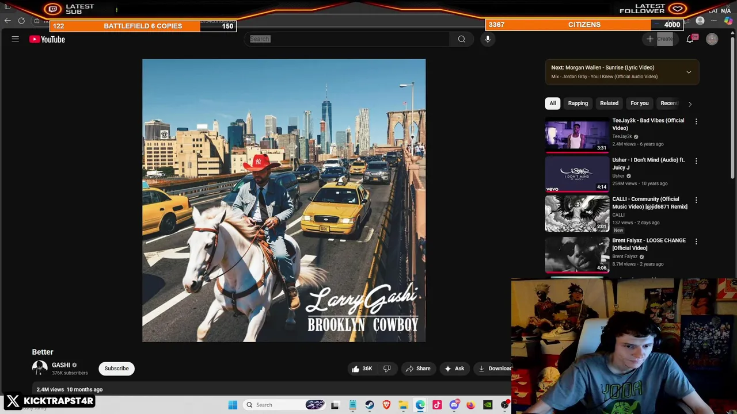Select the All filter chip
Screen dimensions: 737x414
pyautogui.click(x=553, y=103)
